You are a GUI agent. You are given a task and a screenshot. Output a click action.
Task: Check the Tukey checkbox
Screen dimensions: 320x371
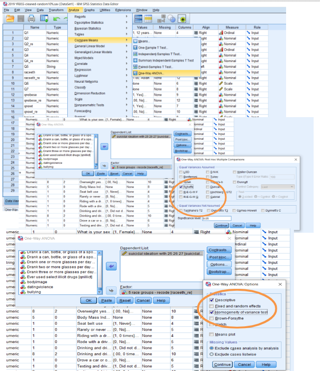tap(207, 177)
